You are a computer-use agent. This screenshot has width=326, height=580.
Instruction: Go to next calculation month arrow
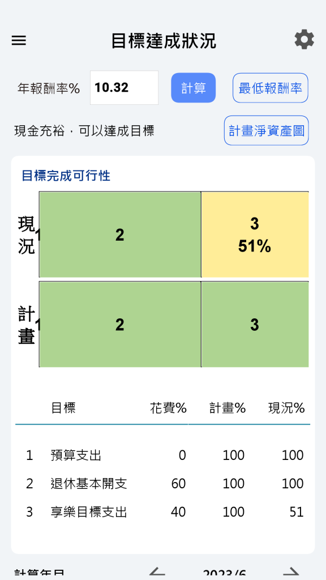293,573
